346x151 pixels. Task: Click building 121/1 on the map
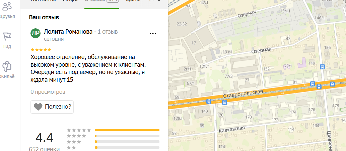coord(204,67)
